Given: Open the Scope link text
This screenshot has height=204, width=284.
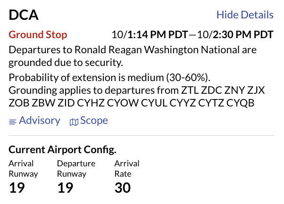Looking at the screenshot, I should click(x=94, y=121).
